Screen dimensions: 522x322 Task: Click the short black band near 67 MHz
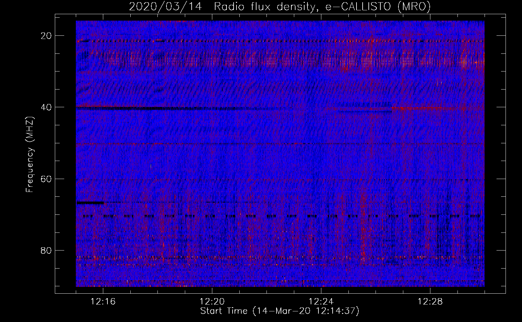coord(90,203)
